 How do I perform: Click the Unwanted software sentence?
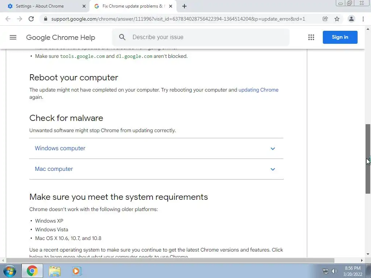click(103, 130)
